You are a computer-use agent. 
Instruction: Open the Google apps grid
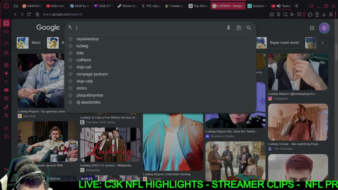pyautogui.click(x=312, y=28)
